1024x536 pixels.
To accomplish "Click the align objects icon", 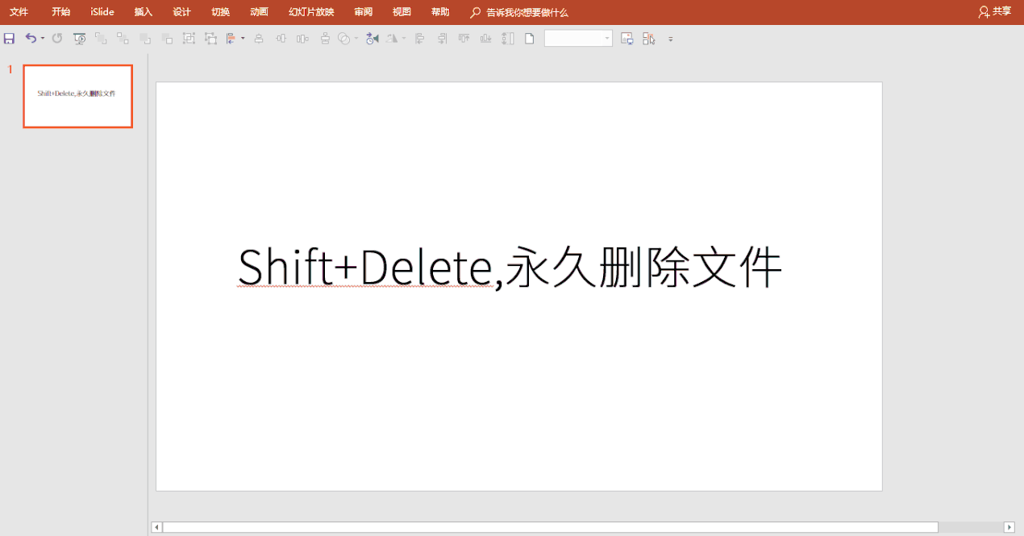I will pos(231,38).
